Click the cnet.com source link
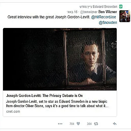The image size is (131, 131). coord(13,111)
